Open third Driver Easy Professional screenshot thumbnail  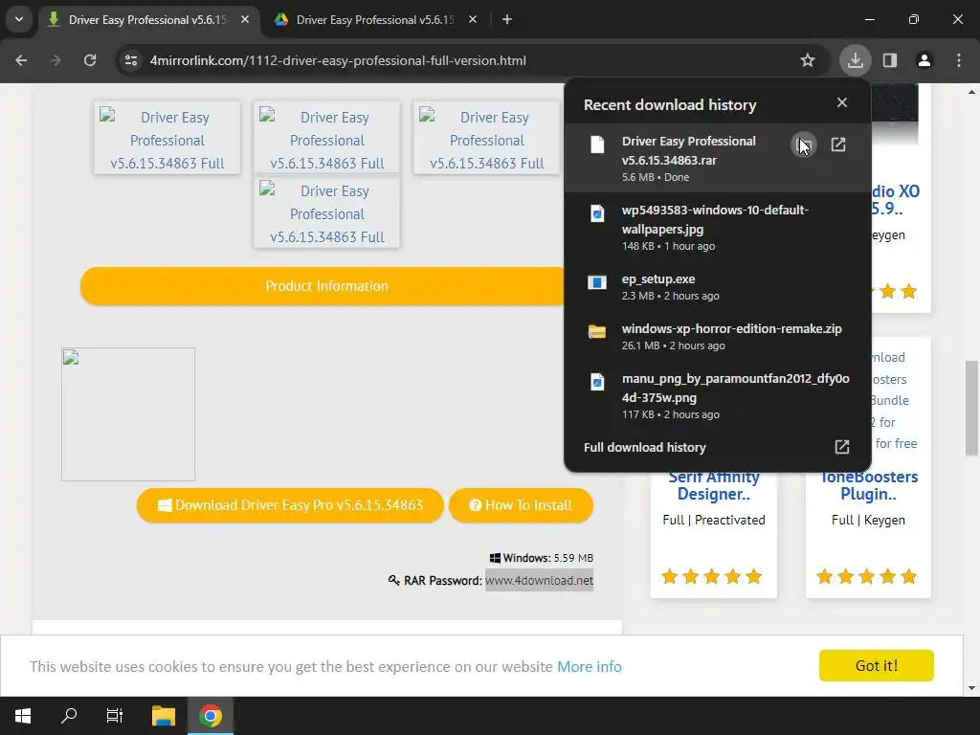click(x=487, y=138)
